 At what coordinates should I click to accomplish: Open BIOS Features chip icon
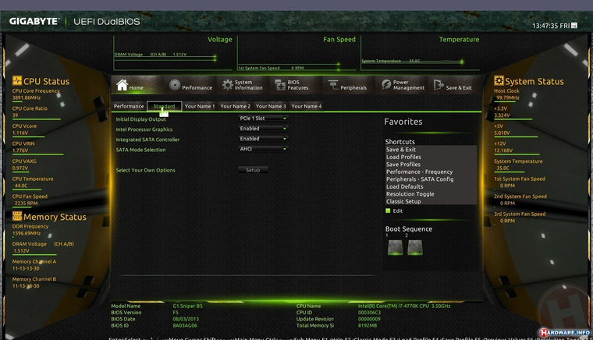[280, 85]
